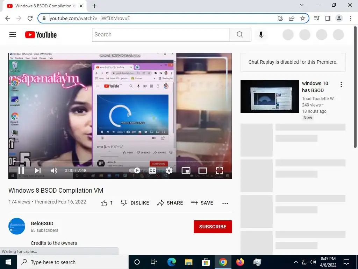Open the Chrome three-dot menu
Viewport: 358px width, 269px height.
click(x=350, y=18)
